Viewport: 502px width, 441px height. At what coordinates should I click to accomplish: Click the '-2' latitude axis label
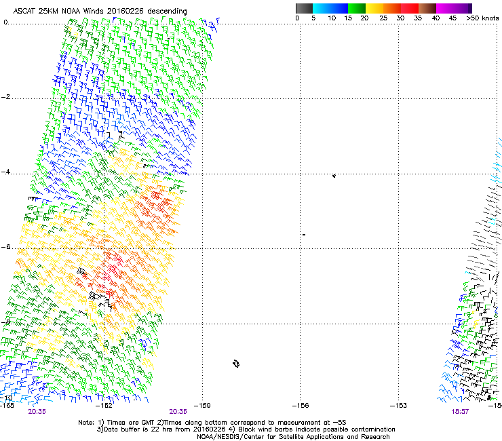coord(5,97)
